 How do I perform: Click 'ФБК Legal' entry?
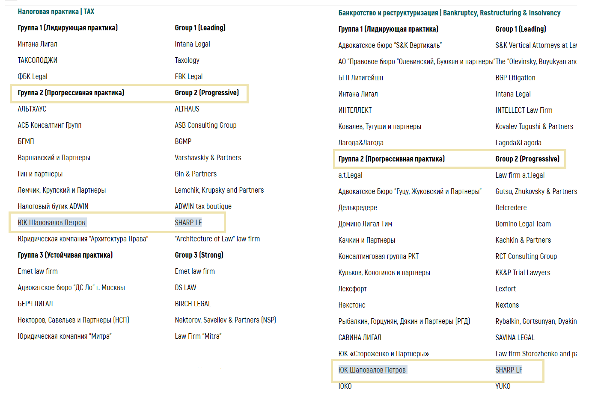(33, 76)
